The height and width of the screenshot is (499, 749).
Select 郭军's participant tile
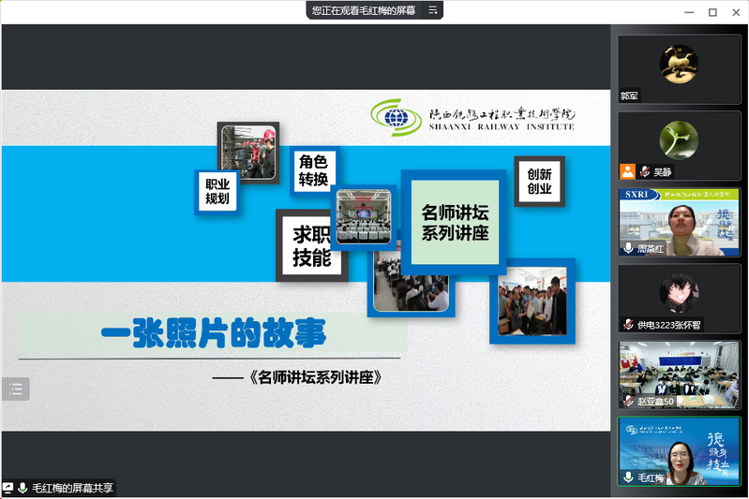[x=679, y=67]
